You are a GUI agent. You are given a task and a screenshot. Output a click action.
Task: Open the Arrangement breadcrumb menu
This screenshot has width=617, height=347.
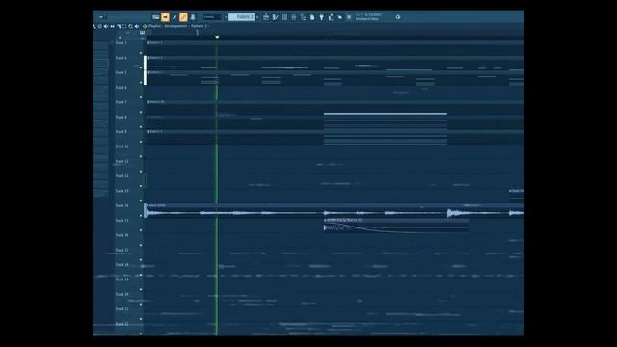tap(175, 26)
